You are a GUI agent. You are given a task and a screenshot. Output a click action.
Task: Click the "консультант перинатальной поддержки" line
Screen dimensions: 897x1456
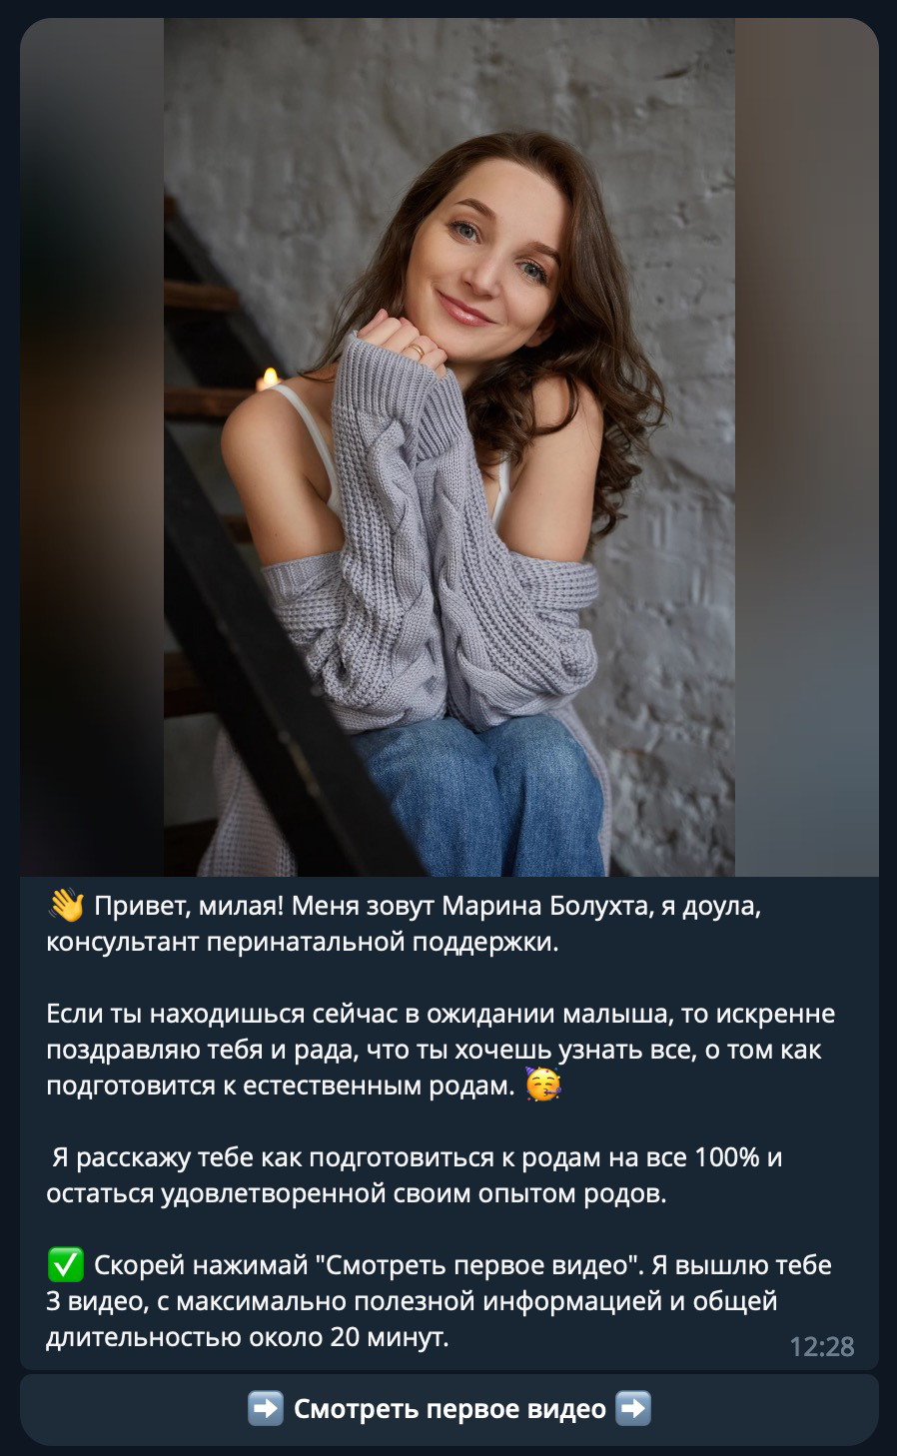pos(302,942)
